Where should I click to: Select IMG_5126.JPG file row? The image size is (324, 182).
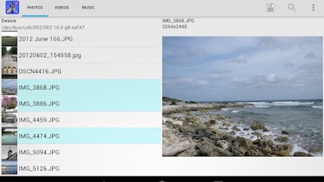pyautogui.click(x=81, y=168)
